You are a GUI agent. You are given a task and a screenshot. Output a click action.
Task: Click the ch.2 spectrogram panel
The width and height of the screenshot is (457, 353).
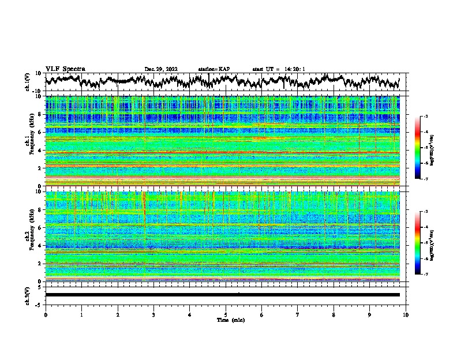coord(222,236)
